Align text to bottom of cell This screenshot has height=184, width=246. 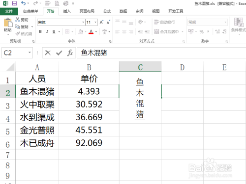pos(131,23)
